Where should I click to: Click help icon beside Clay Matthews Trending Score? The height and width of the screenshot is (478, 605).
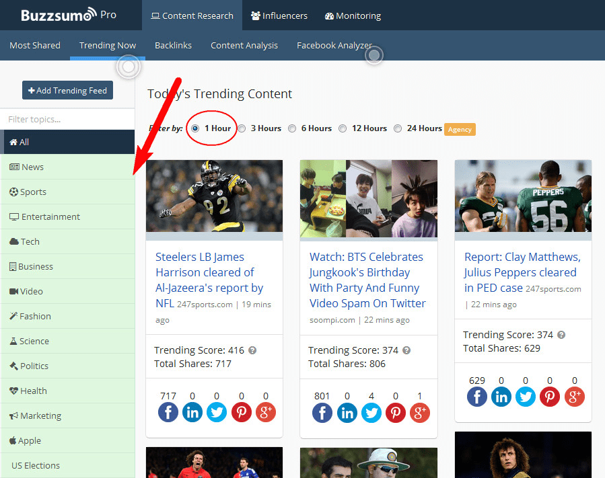point(561,335)
